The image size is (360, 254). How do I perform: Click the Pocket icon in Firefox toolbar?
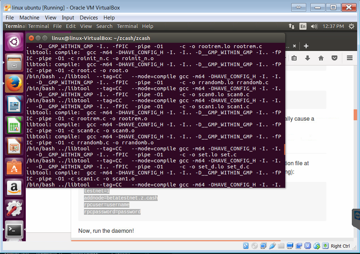(x=334, y=58)
